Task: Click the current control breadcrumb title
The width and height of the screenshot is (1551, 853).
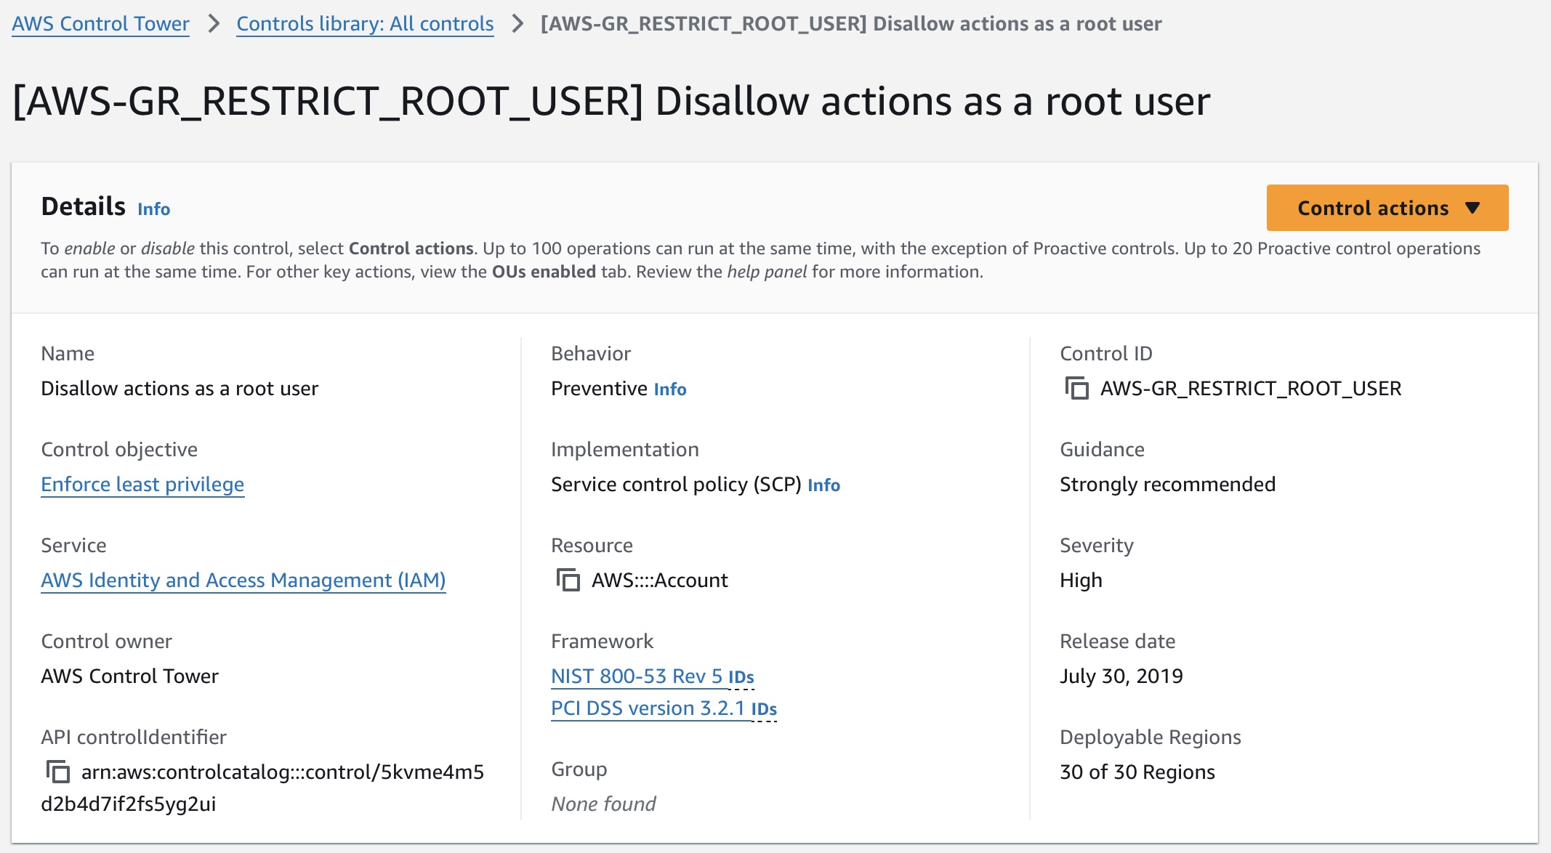Action: point(850,24)
